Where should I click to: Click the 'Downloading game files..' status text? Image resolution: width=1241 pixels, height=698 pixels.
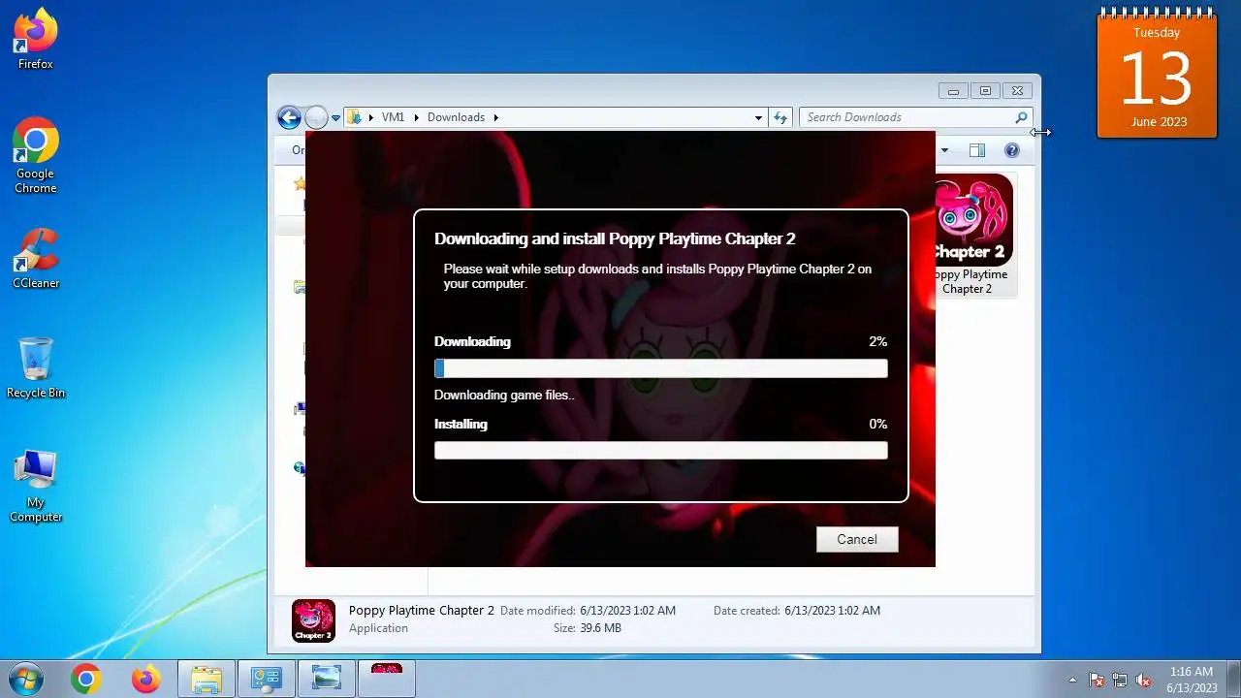(504, 396)
